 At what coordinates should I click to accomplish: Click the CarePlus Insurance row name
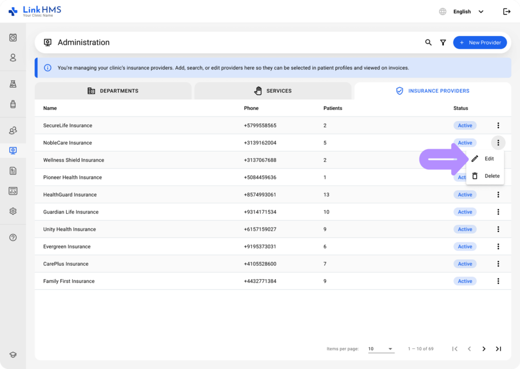pos(66,264)
